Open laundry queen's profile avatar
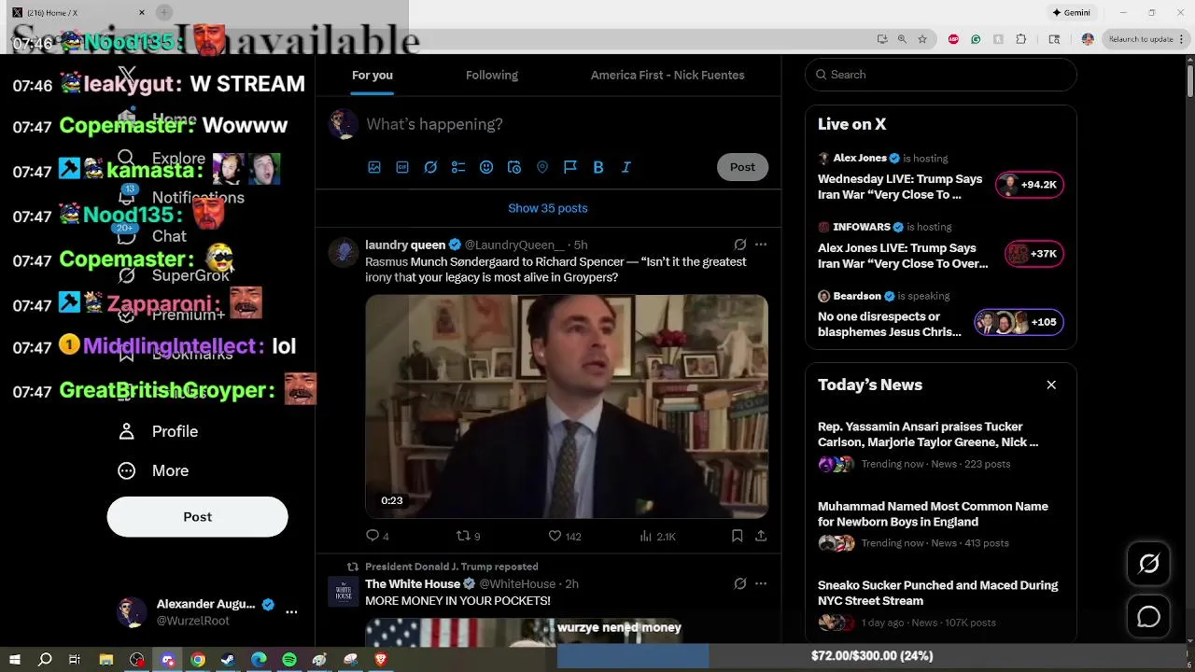The image size is (1195, 672). tap(344, 253)
